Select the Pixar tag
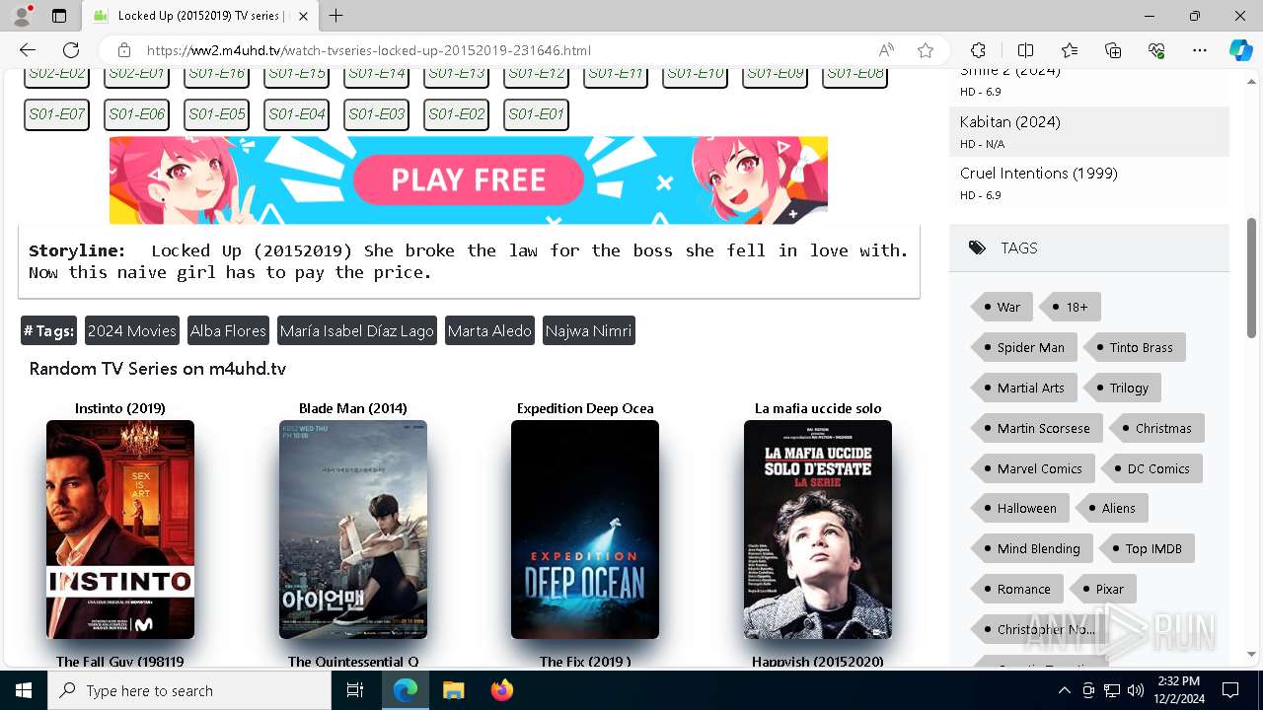Viewport: 1263px width, 710px height. tap(1103, 589)
